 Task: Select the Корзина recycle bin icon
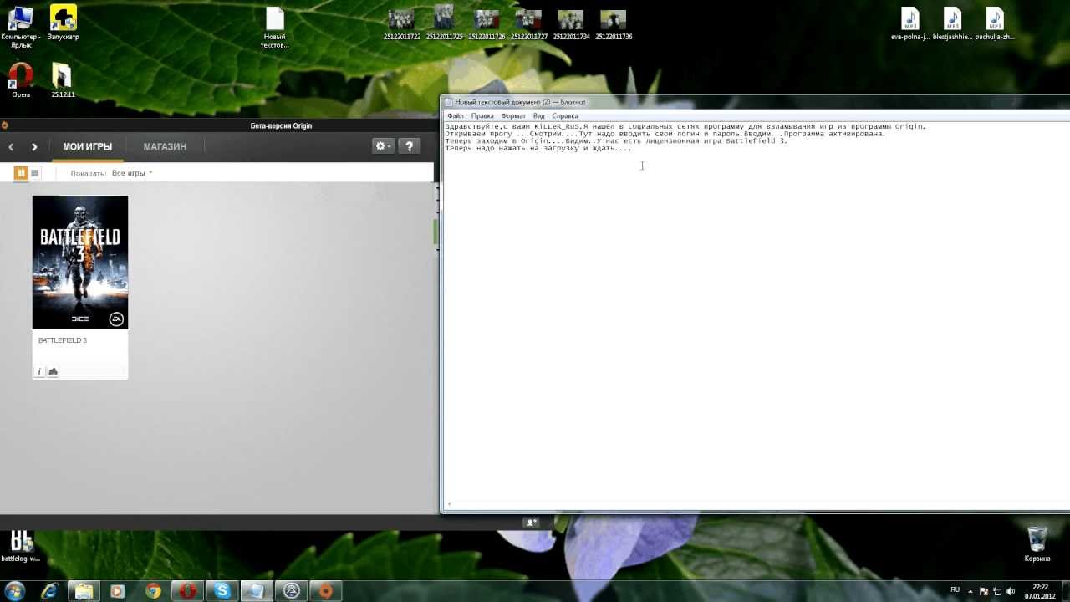tap(1037, 543)
